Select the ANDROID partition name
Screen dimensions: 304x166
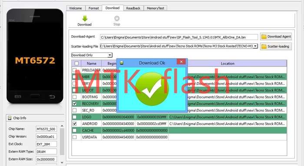[x=90, y=124]
